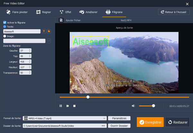Viewport: 193px width, 133px height.
Task: Click the Enregistrer button
Action: click(150, 122)
